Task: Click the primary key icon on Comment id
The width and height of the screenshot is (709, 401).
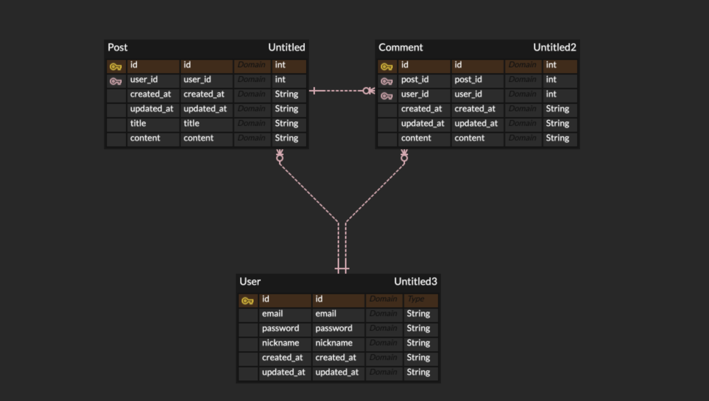Action: [x=387, y=66]
